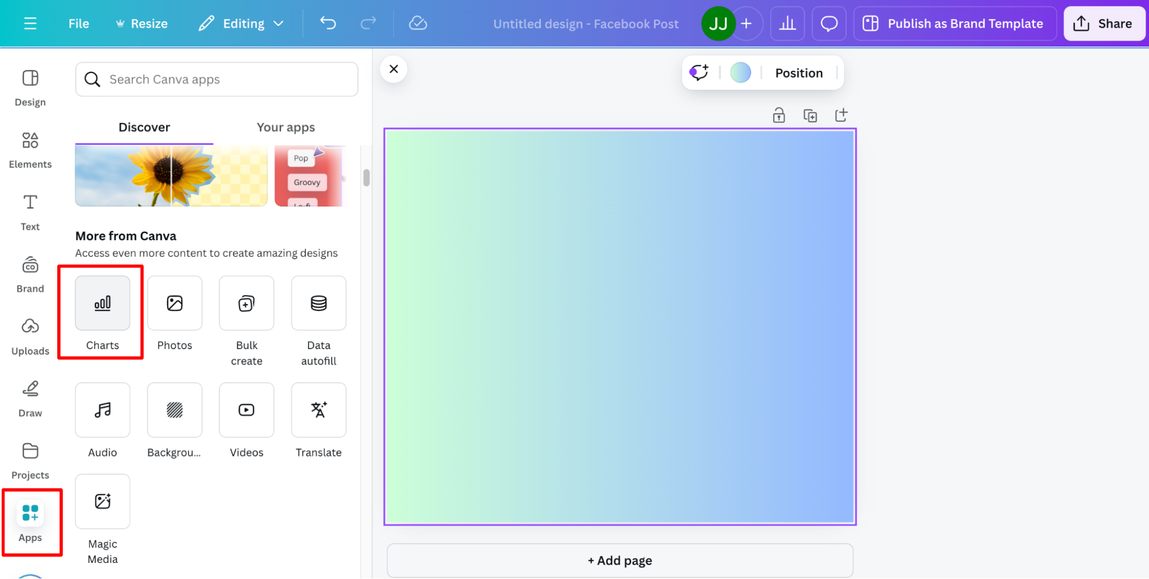Click the apps panel scrollbar
1149x579 pixels.
(x=366, y=178)
